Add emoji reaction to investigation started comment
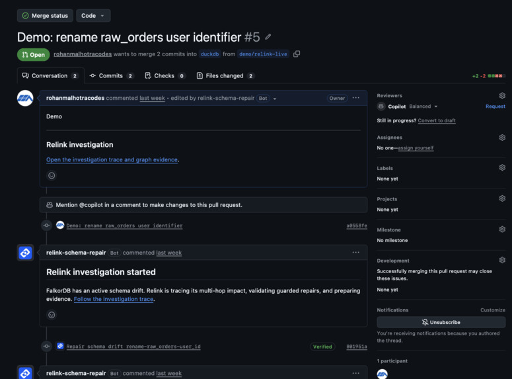 pyautogui.click(x=52, y=315)
